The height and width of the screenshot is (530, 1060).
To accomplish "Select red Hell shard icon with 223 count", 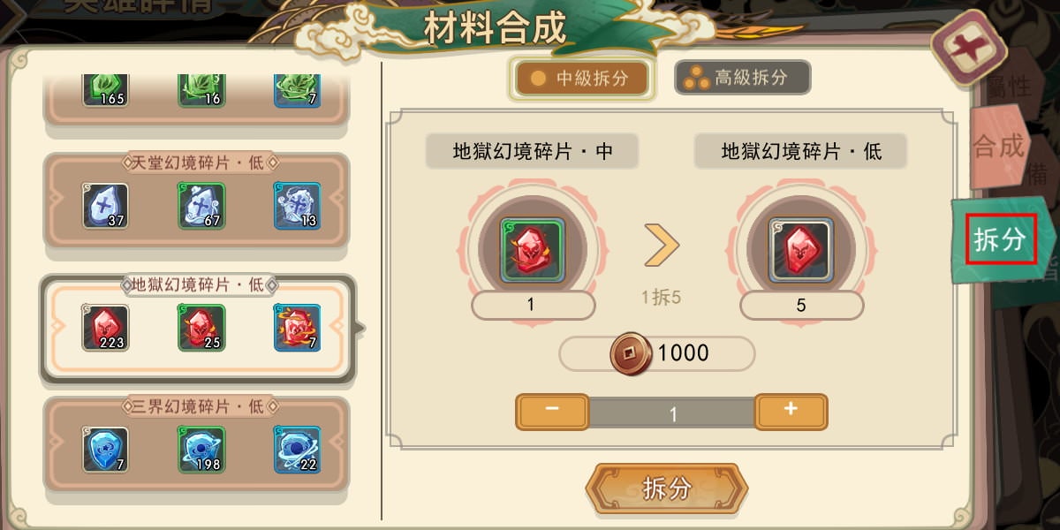I will coord(105,328).
